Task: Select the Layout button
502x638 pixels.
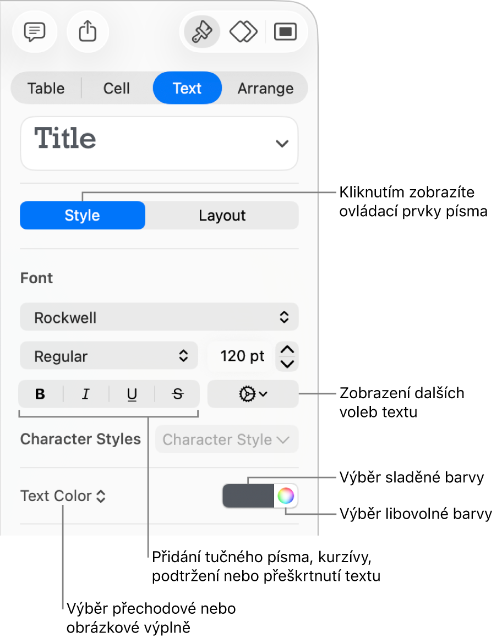Action: point(222,216)
